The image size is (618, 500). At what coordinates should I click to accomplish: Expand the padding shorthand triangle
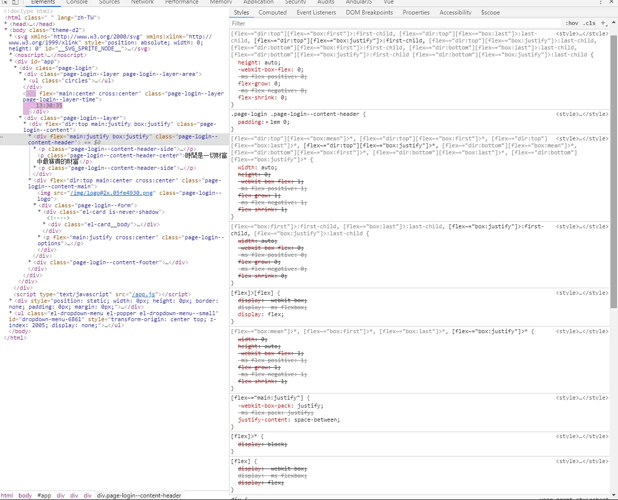click(267, 122)
